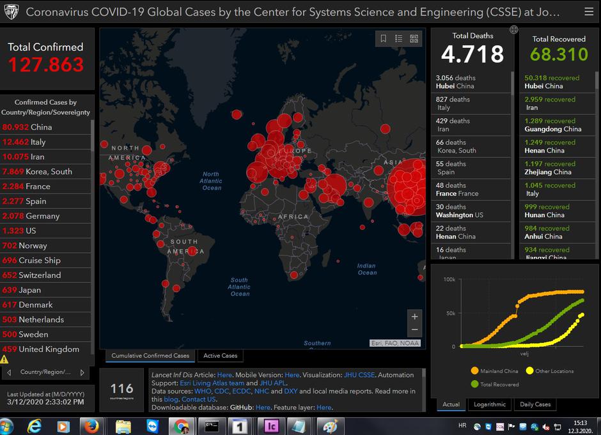Click the Contact US link
The width and height of the screenshot is (601, 435).
click(x=199, y=399)
